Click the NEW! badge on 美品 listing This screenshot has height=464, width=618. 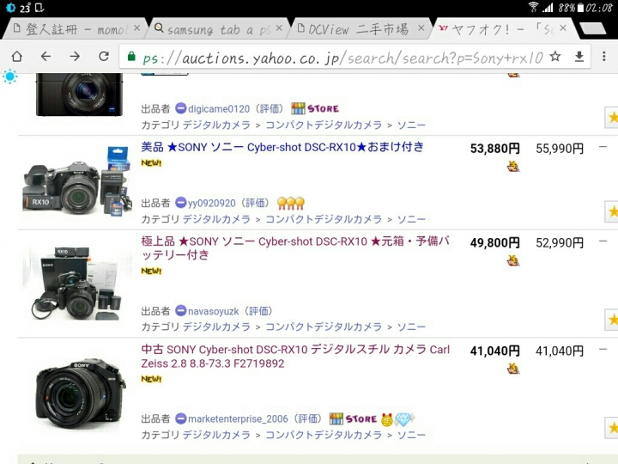(151, 163)
